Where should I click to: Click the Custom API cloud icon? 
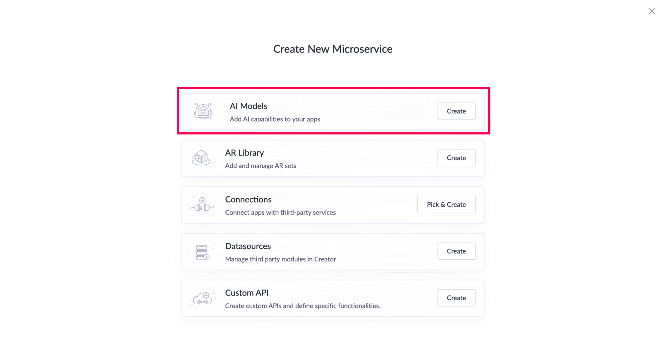tap(202, 298)
